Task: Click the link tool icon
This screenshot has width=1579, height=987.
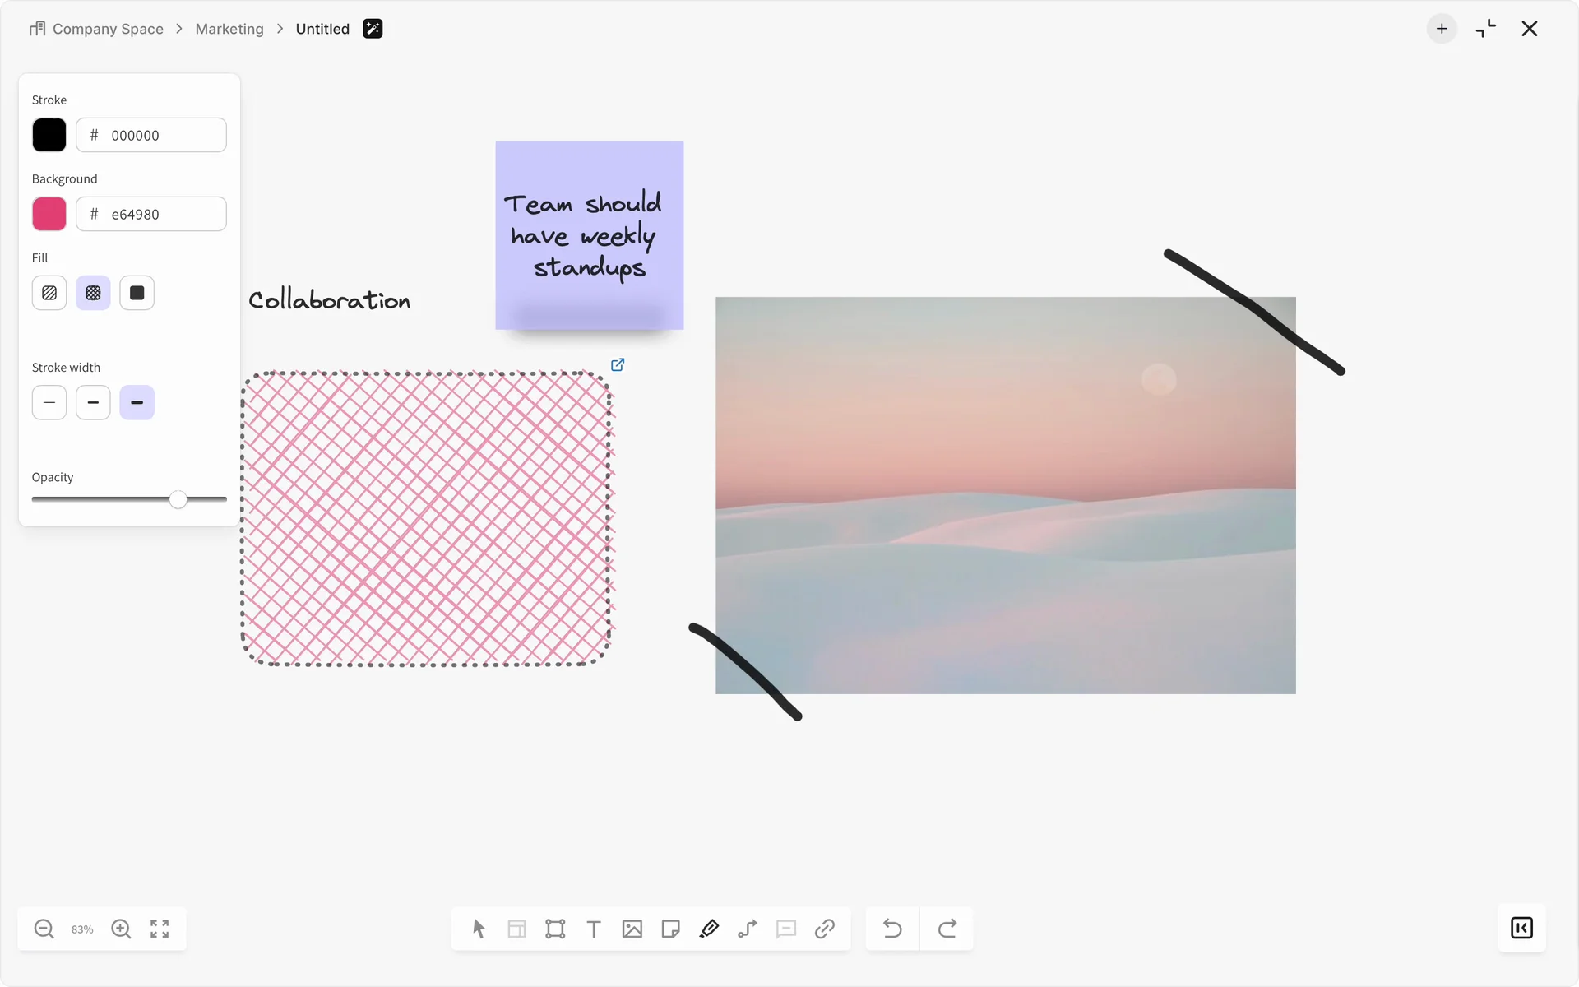Action: pyautogui.click(x=825, y=929)
